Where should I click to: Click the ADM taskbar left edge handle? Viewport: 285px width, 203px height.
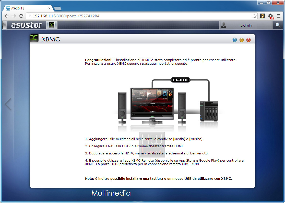pos(4,25)
